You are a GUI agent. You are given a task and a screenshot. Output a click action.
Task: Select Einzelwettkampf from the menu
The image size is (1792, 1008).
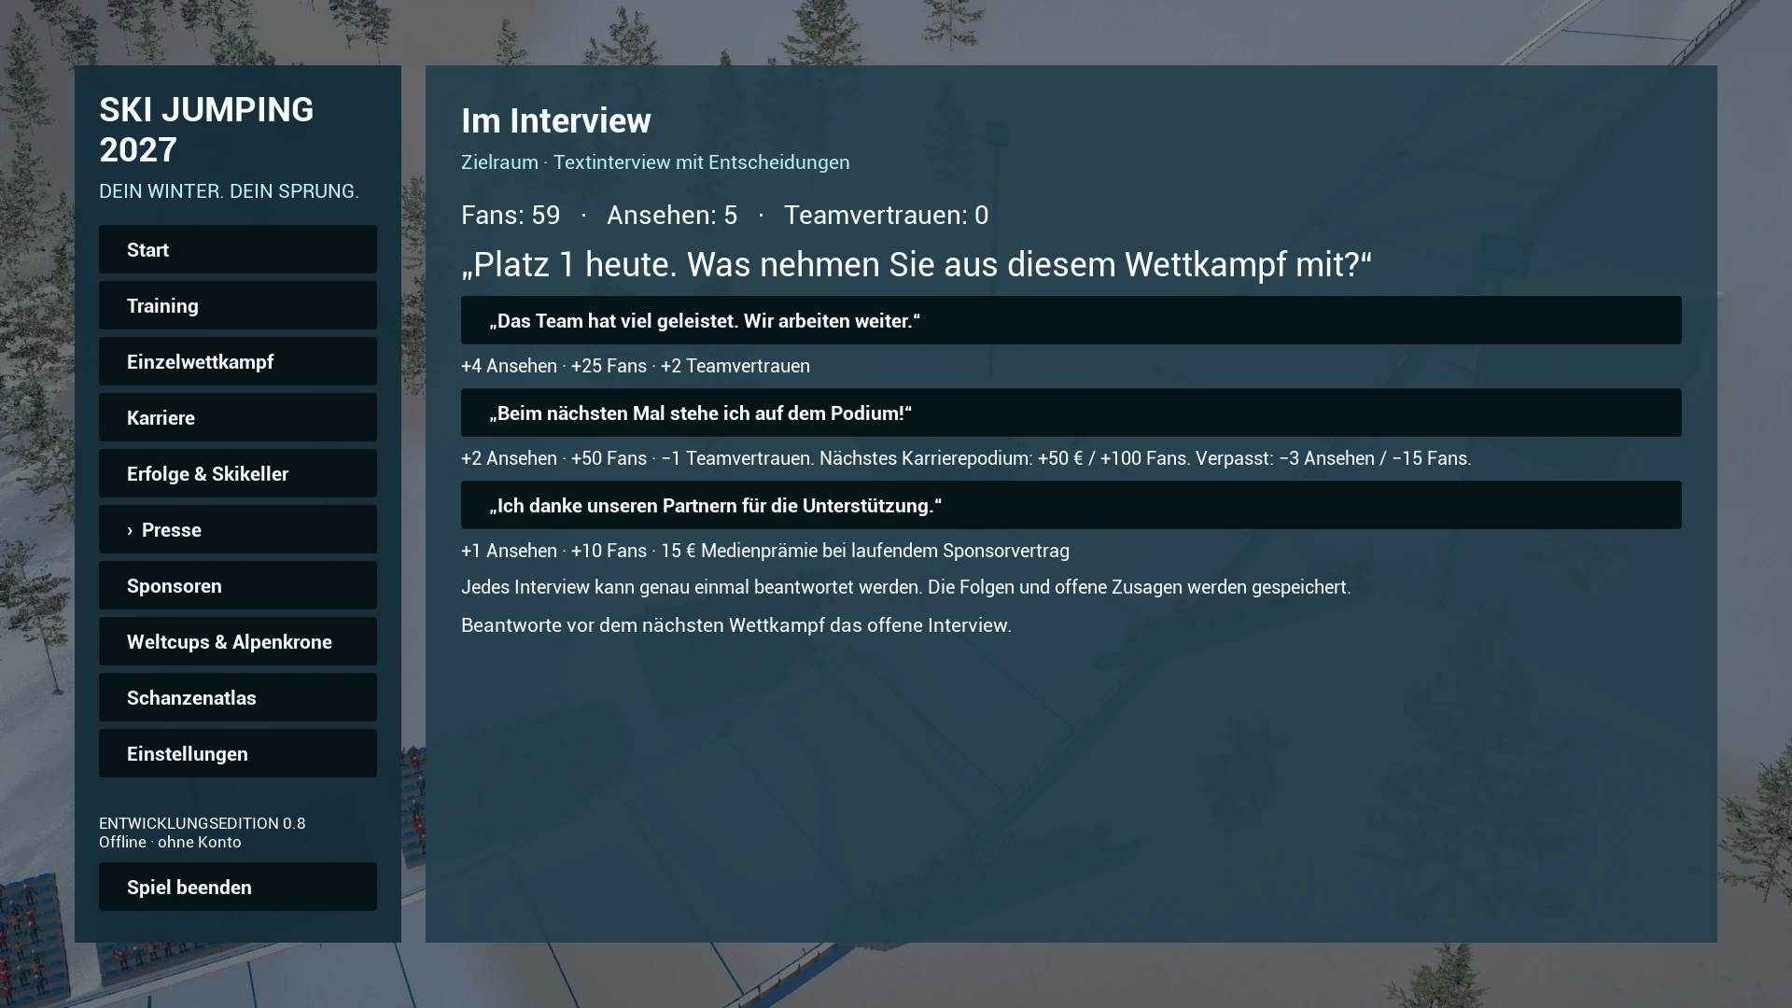pos(238,361)
